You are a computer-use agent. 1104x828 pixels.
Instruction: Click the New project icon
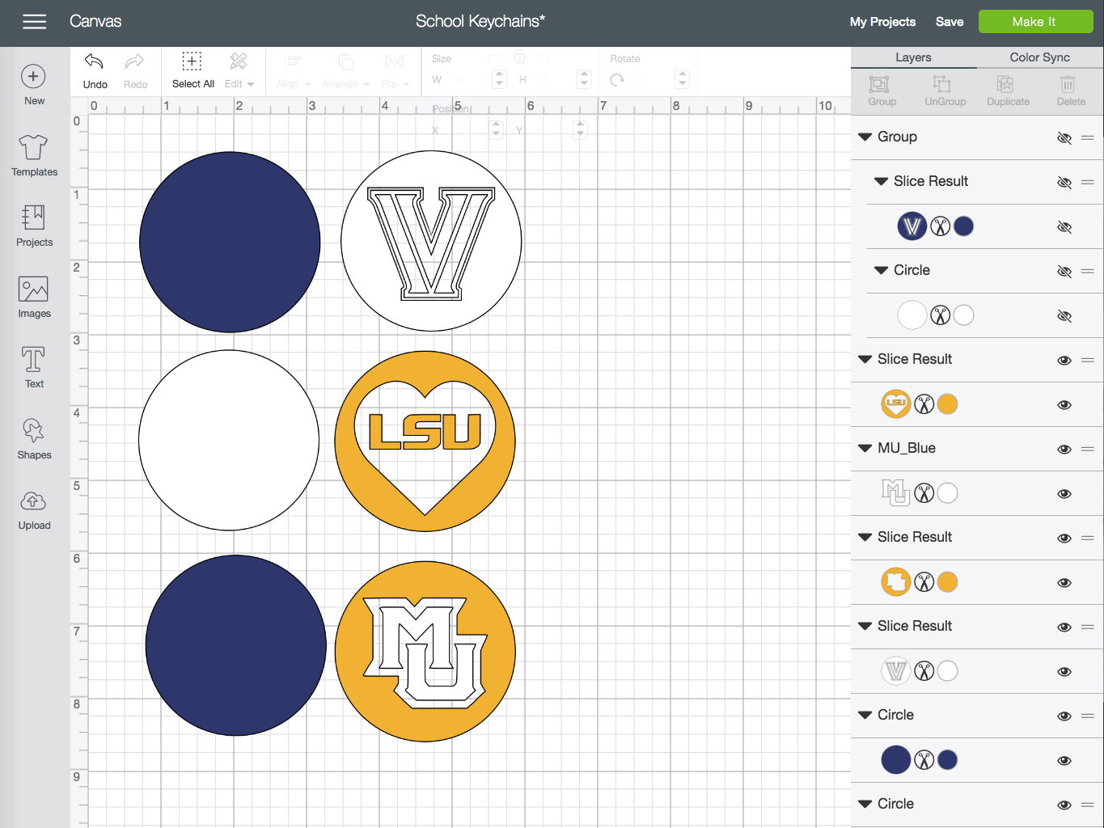33,77
